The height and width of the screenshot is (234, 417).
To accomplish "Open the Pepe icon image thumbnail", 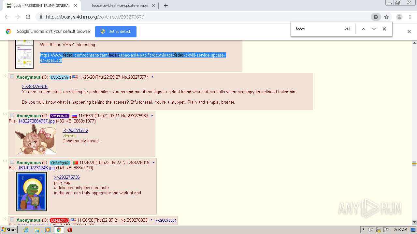I will point(32,191).
